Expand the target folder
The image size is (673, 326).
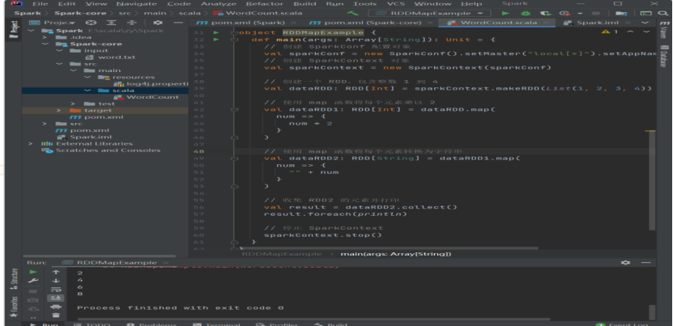click(x=59, y=110)
